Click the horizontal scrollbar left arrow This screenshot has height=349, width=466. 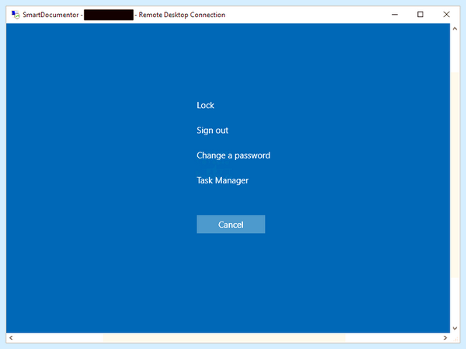pos(11,337)
